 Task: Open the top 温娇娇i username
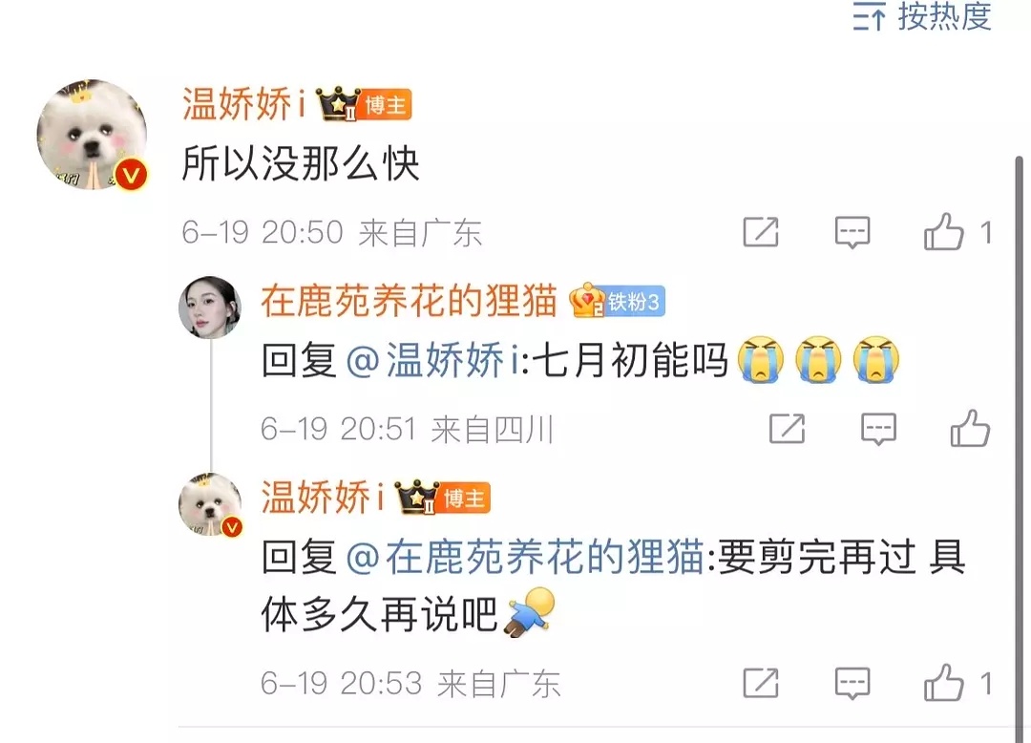click(244, 104)
